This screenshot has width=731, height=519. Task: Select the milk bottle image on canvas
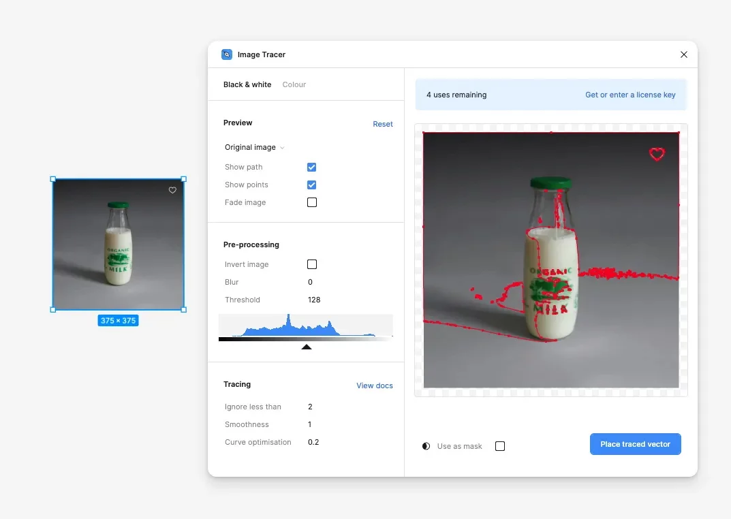pyautogui.click(x=118, y=245)
